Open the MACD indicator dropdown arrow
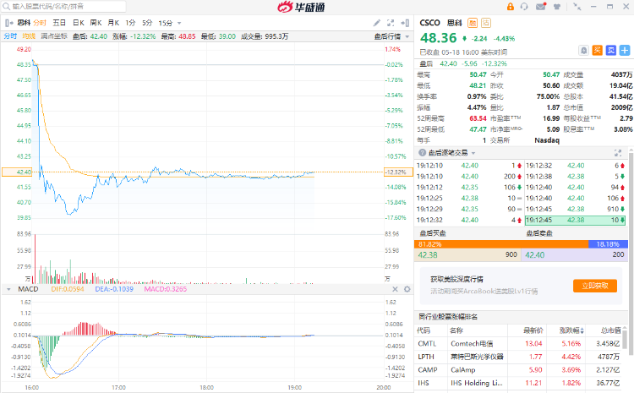The height and width of the screenshot is (393, 634). click(x=8, y=290)
